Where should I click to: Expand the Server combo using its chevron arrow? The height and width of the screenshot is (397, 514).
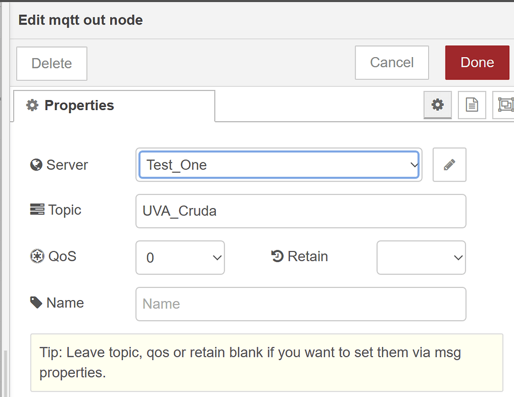(x=414, y=165)
